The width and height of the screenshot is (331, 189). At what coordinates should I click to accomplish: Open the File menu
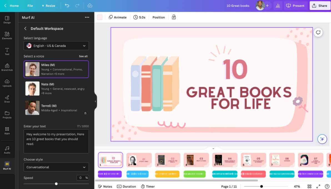tap(30, 6)
